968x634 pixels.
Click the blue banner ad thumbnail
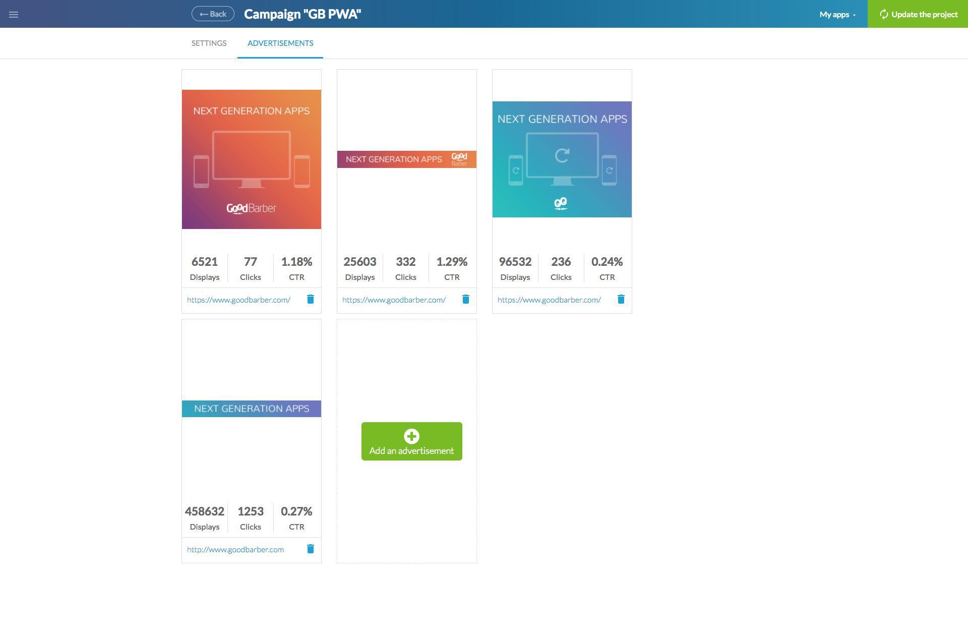pos(252,409)
